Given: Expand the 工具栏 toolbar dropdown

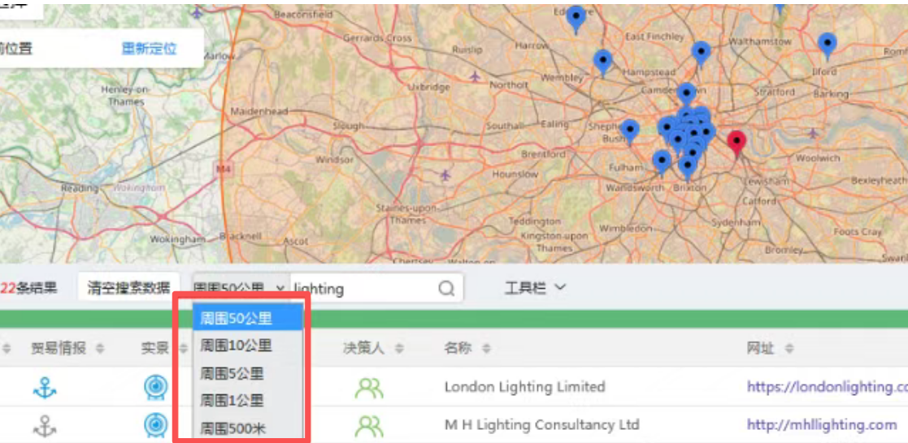Looking at the screenshot, I should click(535, 288).
